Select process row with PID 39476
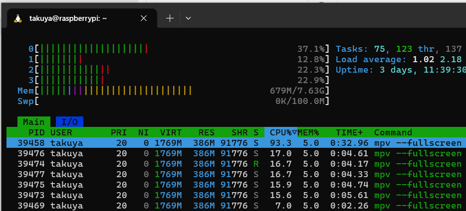 (x=236, y=153)
